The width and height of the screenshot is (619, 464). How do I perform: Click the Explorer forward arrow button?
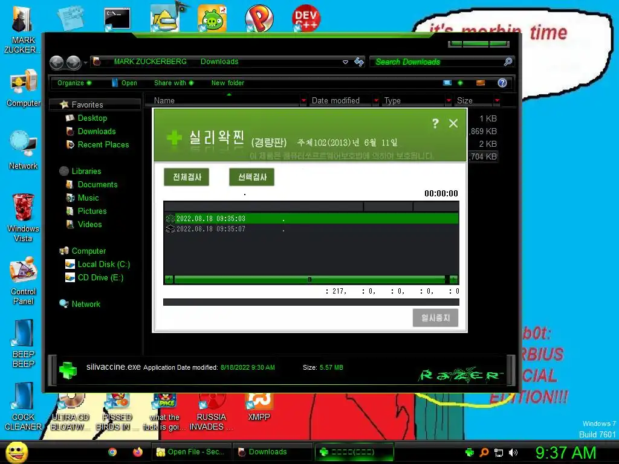pyautogui.click(x=73, y=62)
